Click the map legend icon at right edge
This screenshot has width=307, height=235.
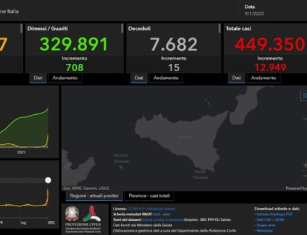304,96
